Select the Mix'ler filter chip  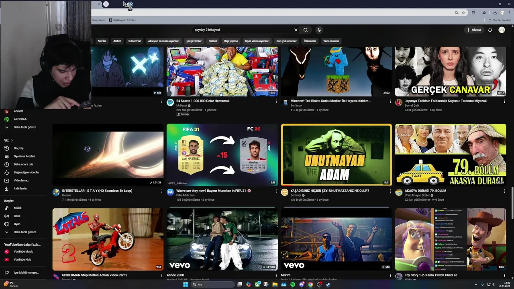pyautogui.click(x=102, y=41)
